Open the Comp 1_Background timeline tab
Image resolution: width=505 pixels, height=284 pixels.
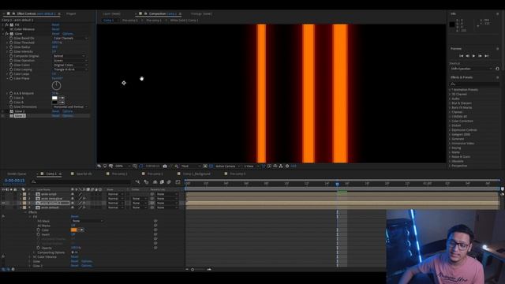pos(196,174)
